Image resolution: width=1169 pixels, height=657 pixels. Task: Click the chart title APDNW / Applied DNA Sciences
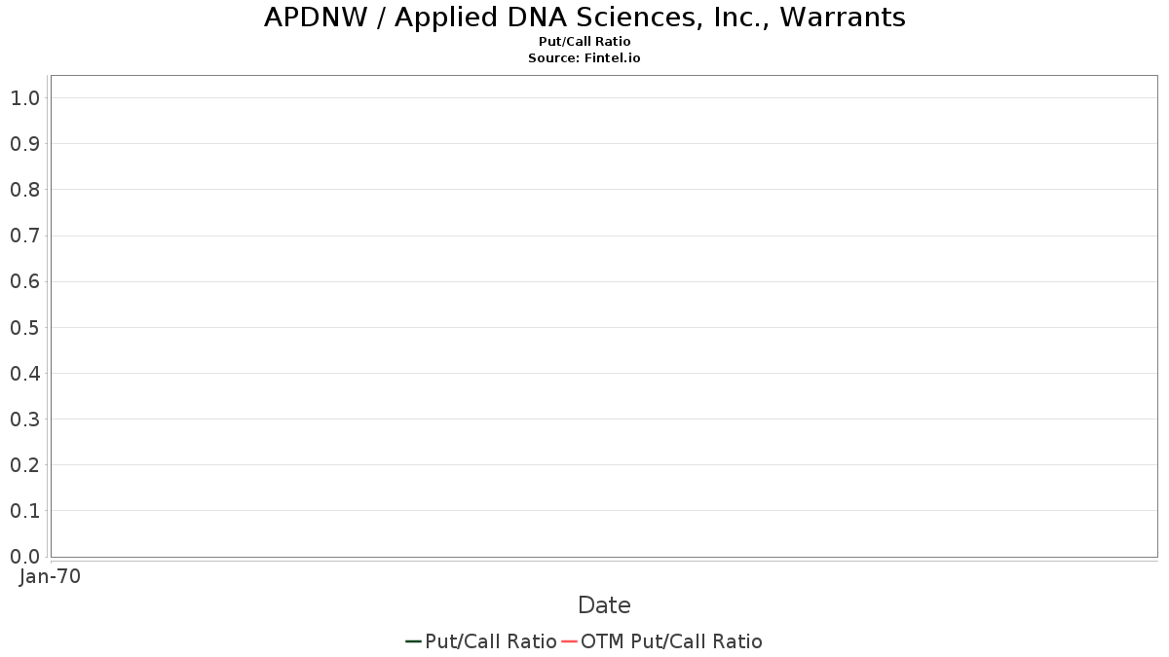584,18
